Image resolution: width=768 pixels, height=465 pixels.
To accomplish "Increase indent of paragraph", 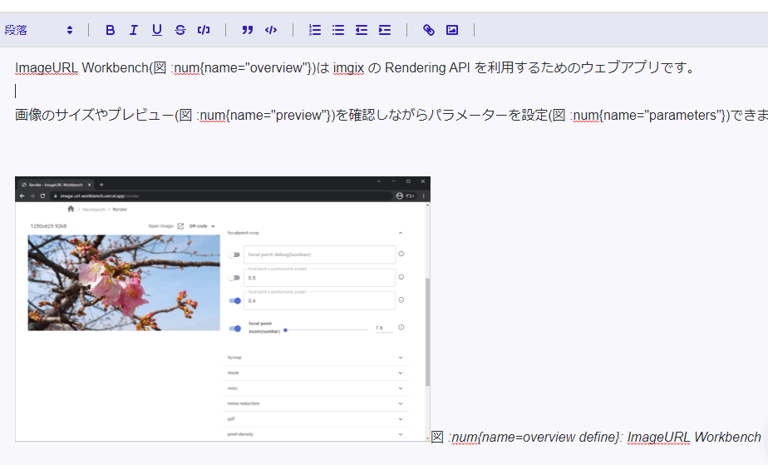I will pyautogui.click(x=385, y=31).
